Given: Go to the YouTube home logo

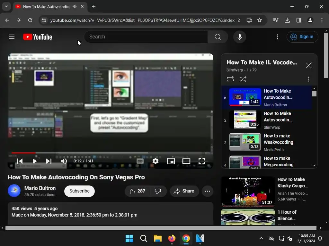Looking at the screenshot, I should 38,37.
